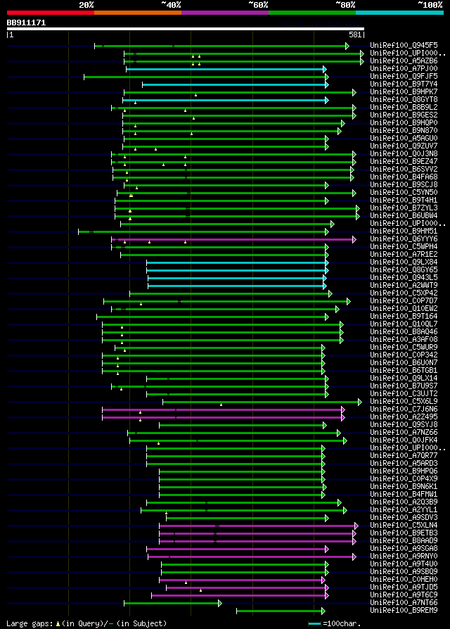450x629 pixels.
Task: Click the orange ~40% identity legend bar
Action: [x=138, y=13]
